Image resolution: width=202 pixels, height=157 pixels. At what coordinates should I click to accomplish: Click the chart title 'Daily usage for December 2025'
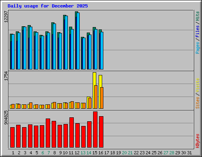[48, 6]
